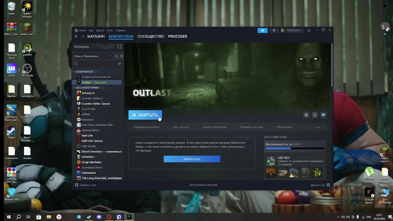Viewport: 393px width, 221px height.
Task: Click the ЗАКРЫТЬ button to stop Outlast
Action: point(145,115)
